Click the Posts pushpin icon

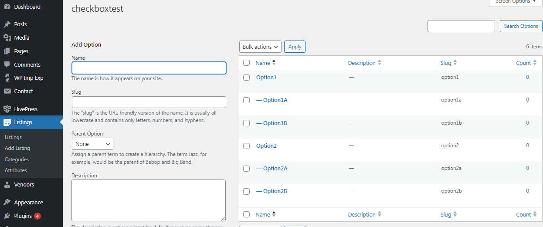coord(7,24)
